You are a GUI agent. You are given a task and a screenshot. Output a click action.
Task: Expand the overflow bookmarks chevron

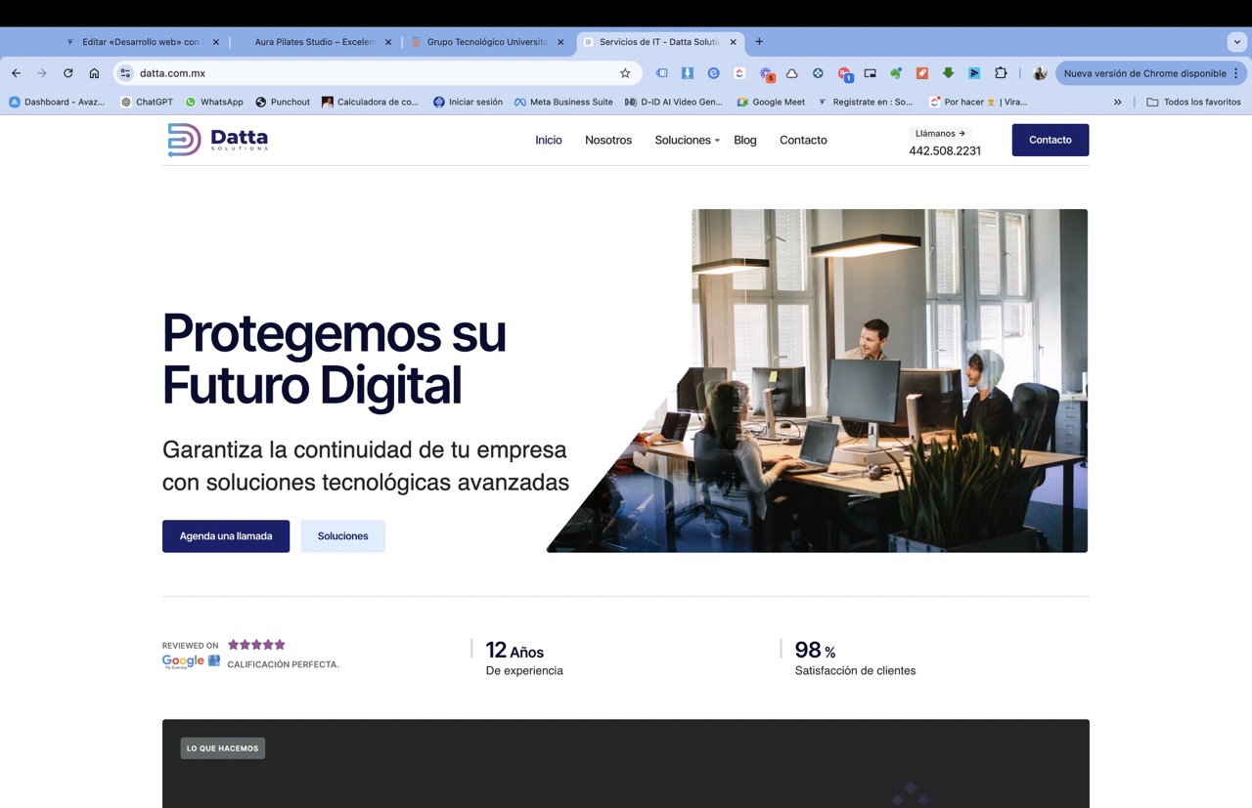tap(1117, 101)
